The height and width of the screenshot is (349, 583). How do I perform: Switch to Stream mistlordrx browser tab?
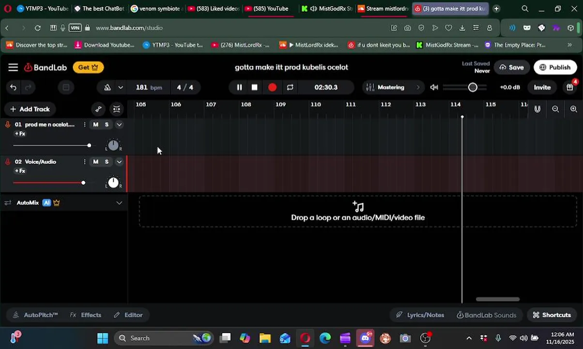[x=383, y=9]
